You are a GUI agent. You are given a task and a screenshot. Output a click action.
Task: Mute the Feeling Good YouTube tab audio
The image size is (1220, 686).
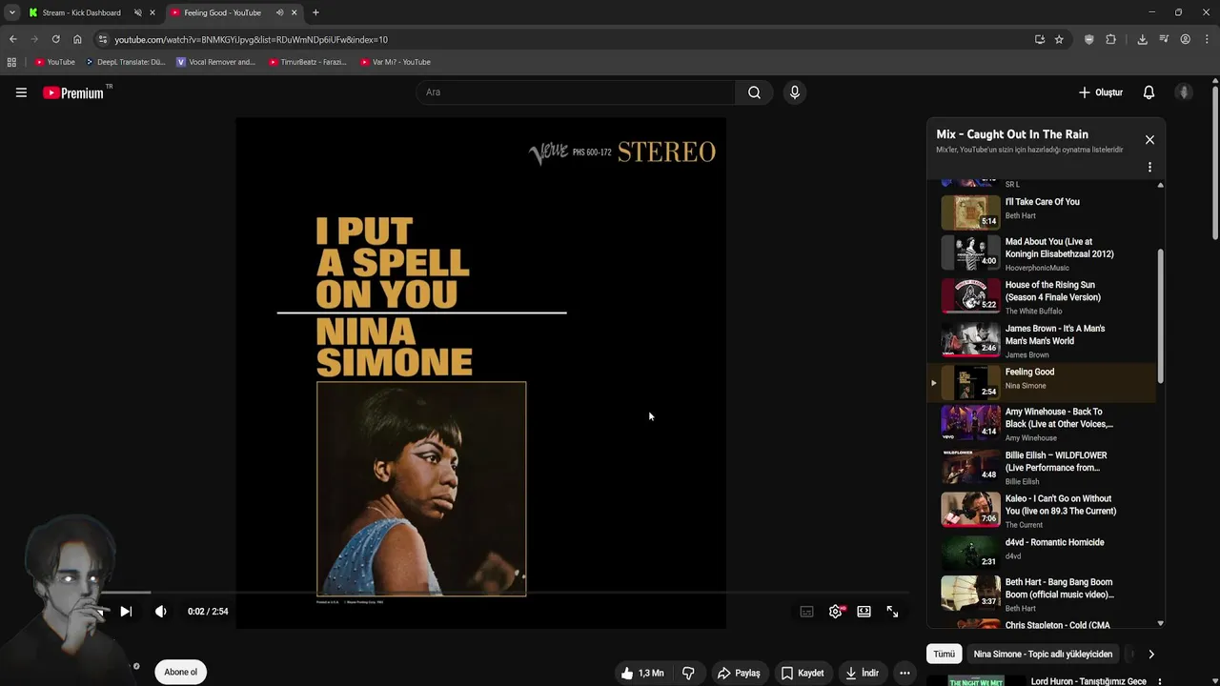pyautogui.click(x=279, y=12)
